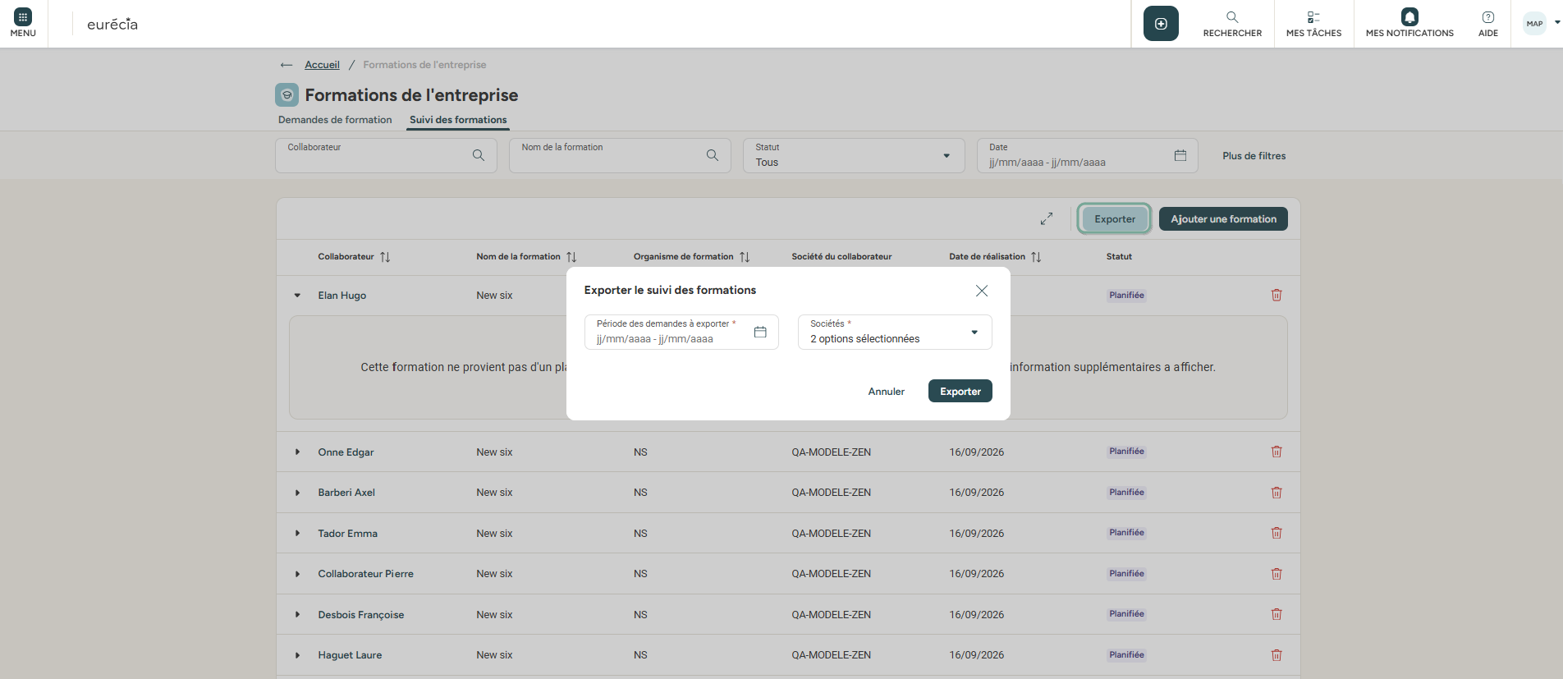Confirm export with dialog Exporter button

click(960, 392)
